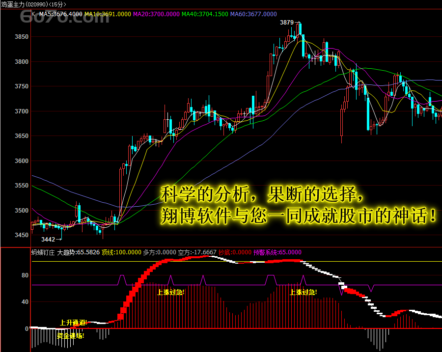Select the 40 indicator axis label
The width and height of the screenshot is (442, 352).
(x=25, y=302)
